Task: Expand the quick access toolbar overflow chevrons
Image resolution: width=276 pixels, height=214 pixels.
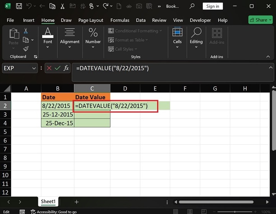Action: pyautogui.click(x=159, y=7)
